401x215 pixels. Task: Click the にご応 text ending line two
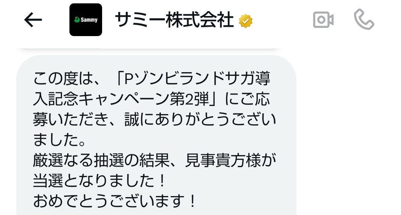click(247, 99)
